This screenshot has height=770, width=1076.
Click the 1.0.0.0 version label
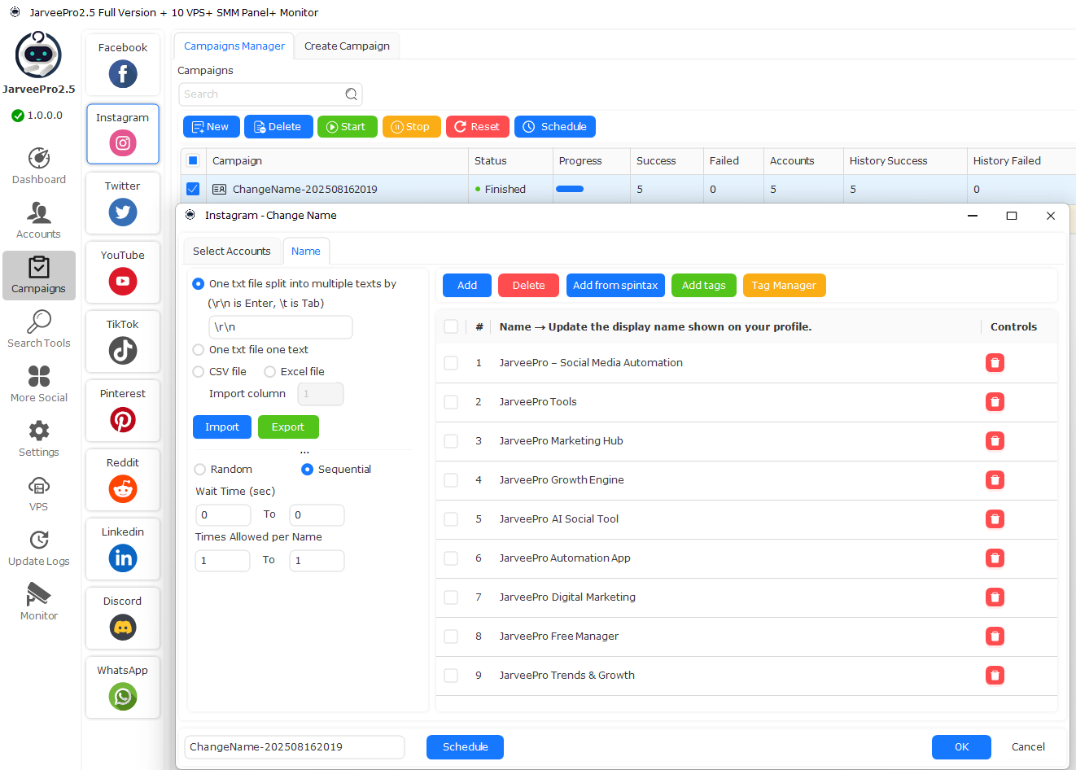coord(45,116)
